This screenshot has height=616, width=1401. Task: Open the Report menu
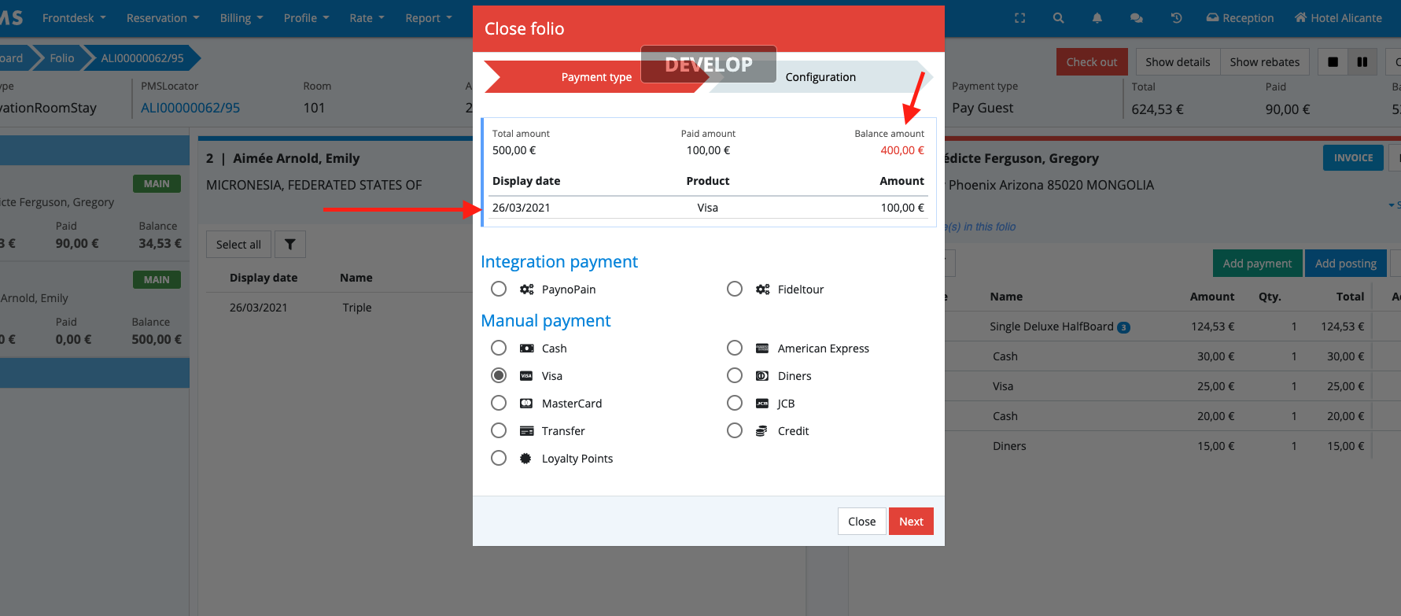pyautogui.click(x=429, y=18)
